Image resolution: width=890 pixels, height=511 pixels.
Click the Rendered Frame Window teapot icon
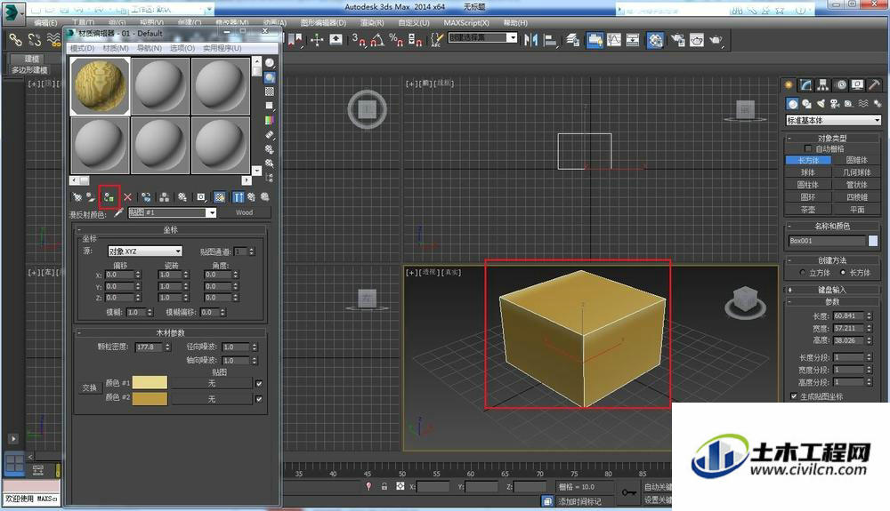click(x=697, y=40)
